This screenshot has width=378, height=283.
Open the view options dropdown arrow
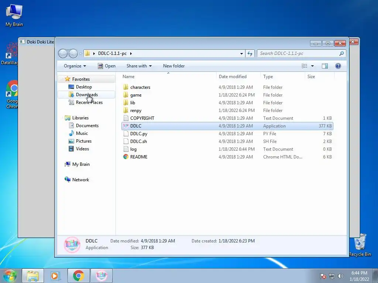tap(312, 66)
